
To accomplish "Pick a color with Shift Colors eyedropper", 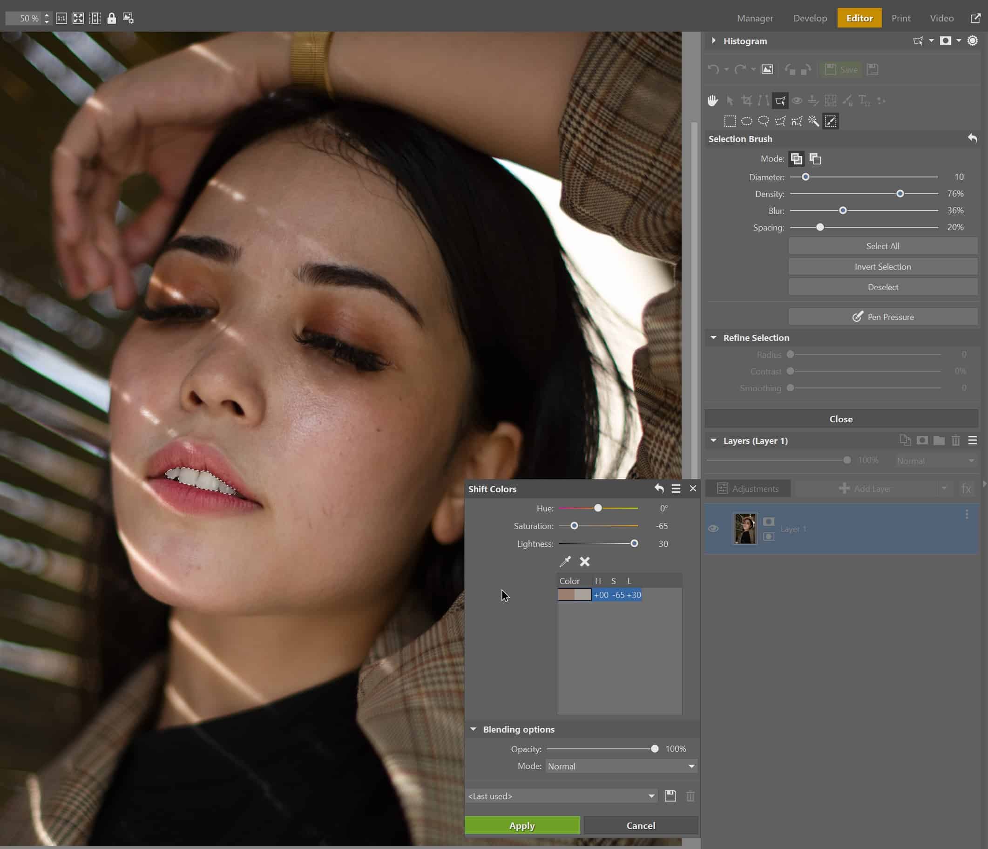I will point(565,561).
